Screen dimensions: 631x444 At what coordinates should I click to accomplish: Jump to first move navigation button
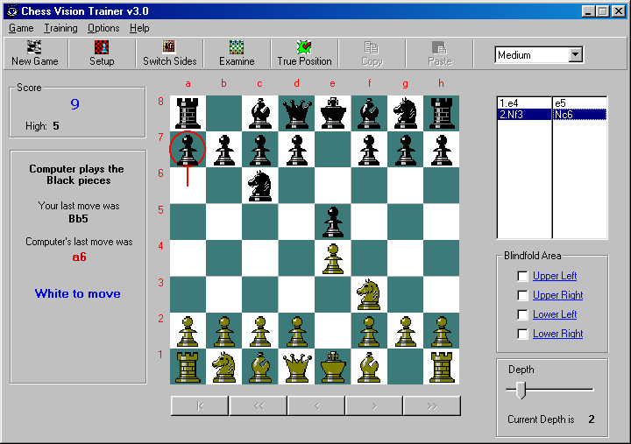coord(200,405)
